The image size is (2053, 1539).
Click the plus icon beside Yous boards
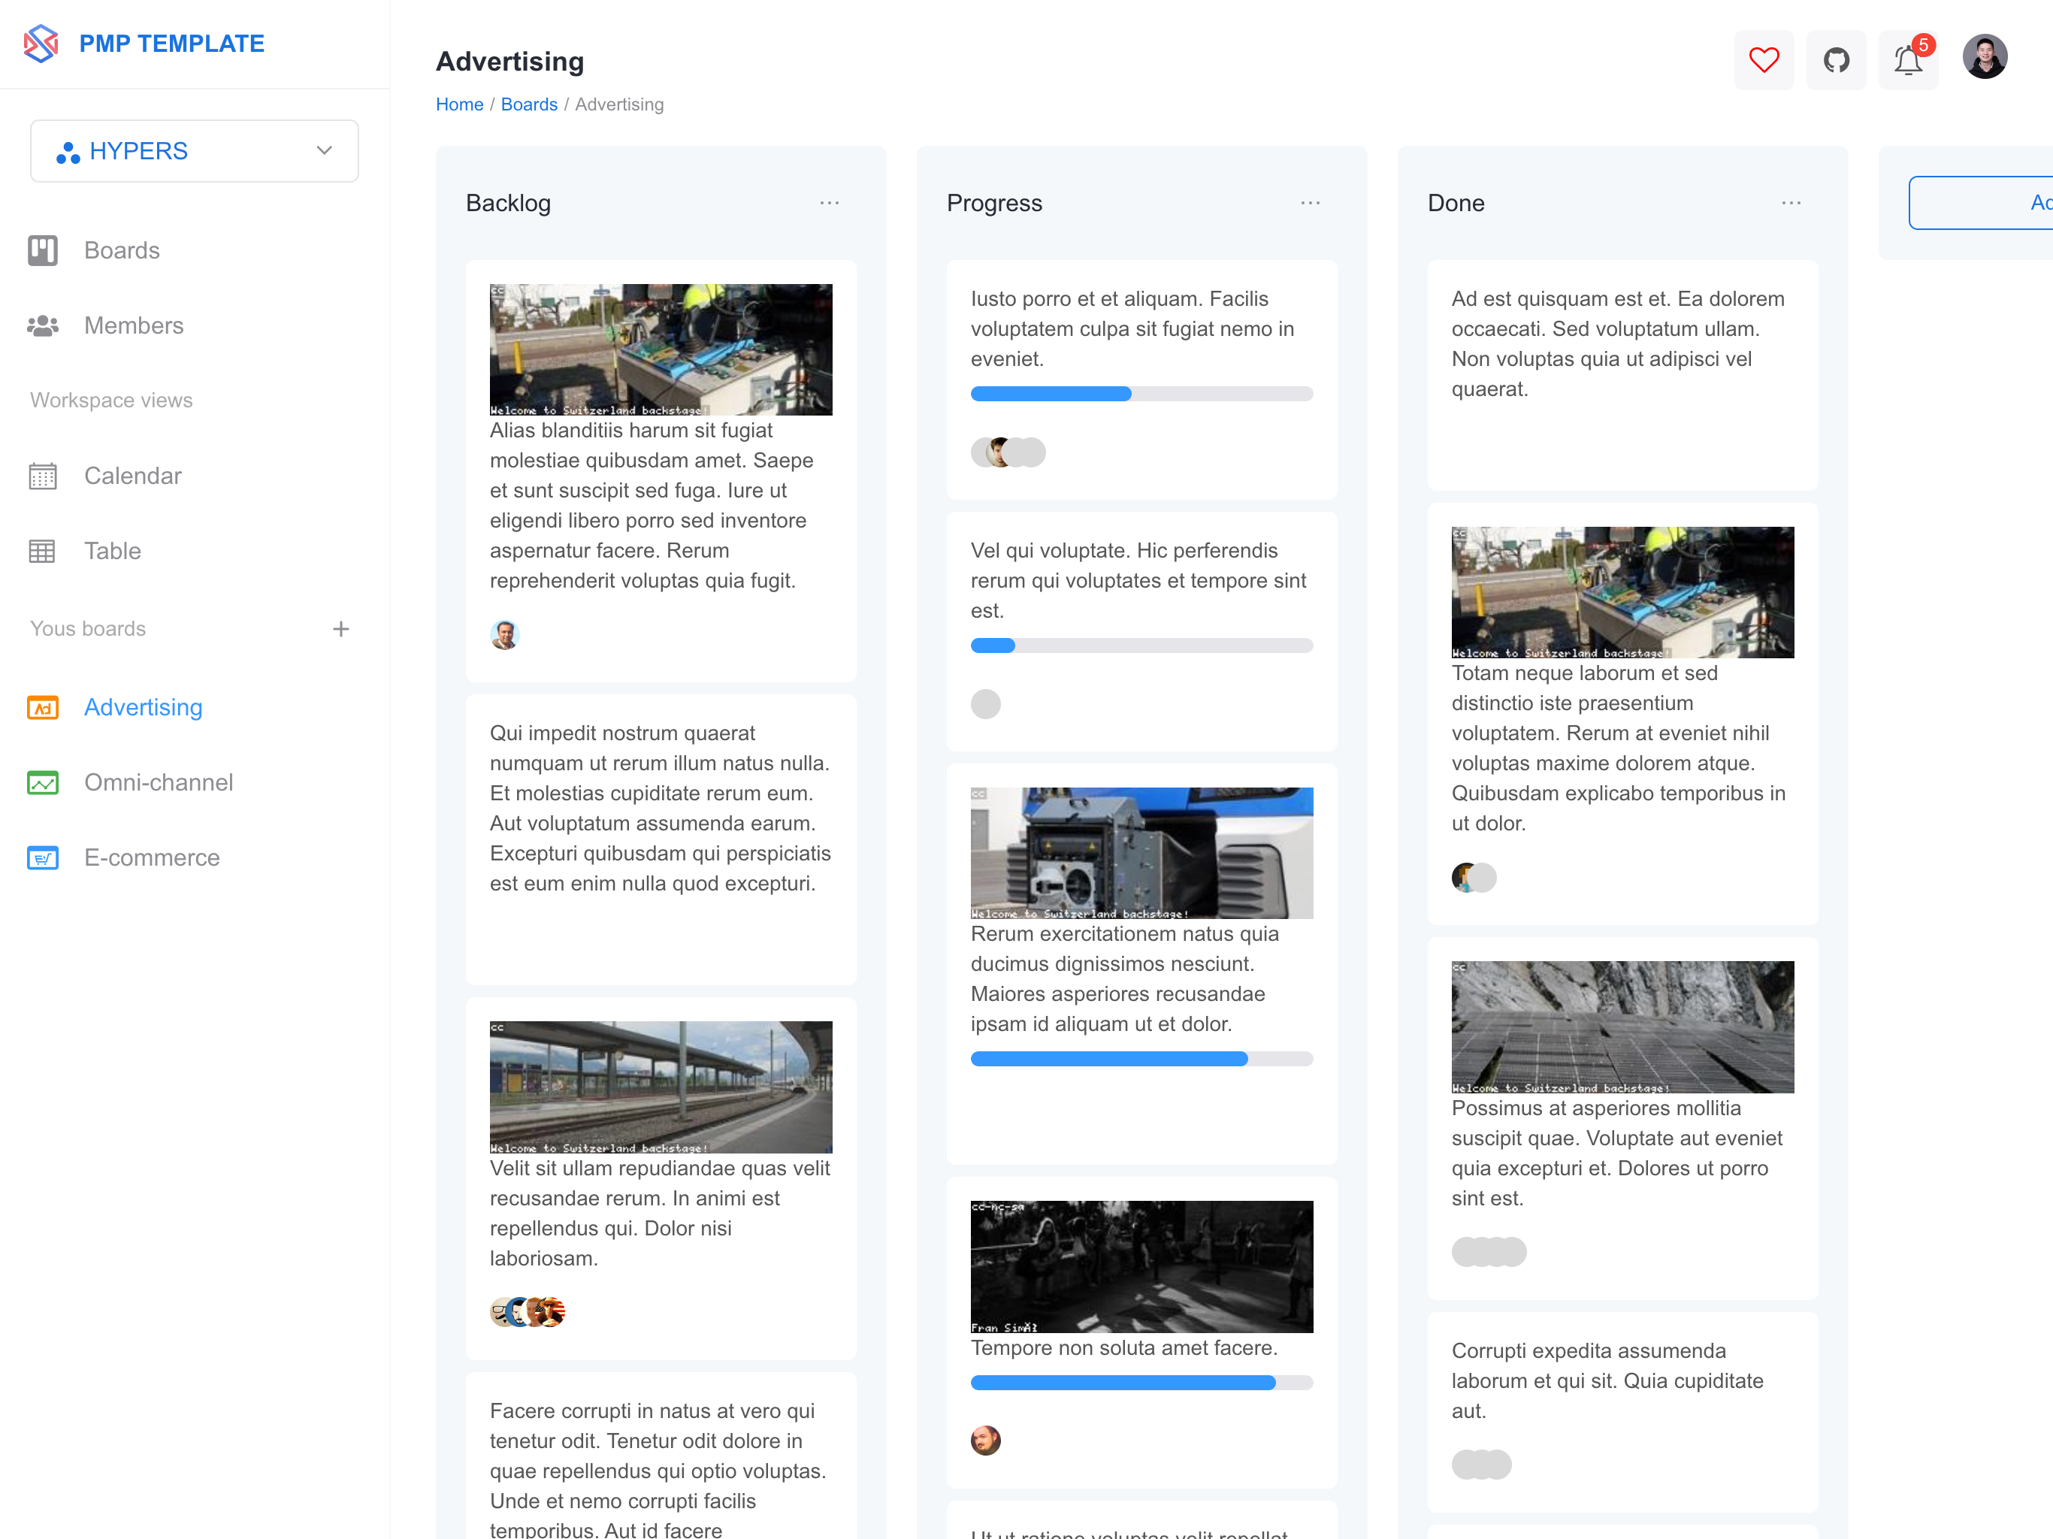point(340,629)
